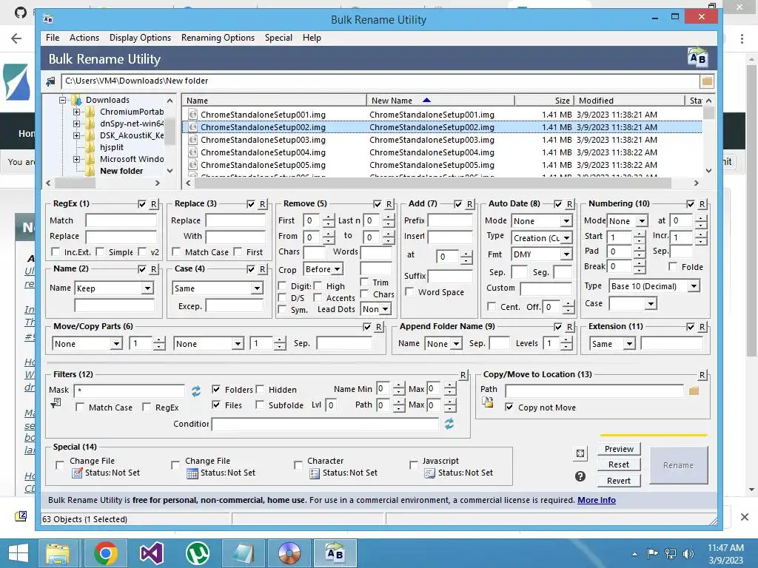Click the filter settings icon under the Mask label
The image size is (758, 568).
(x=56, y=402)
